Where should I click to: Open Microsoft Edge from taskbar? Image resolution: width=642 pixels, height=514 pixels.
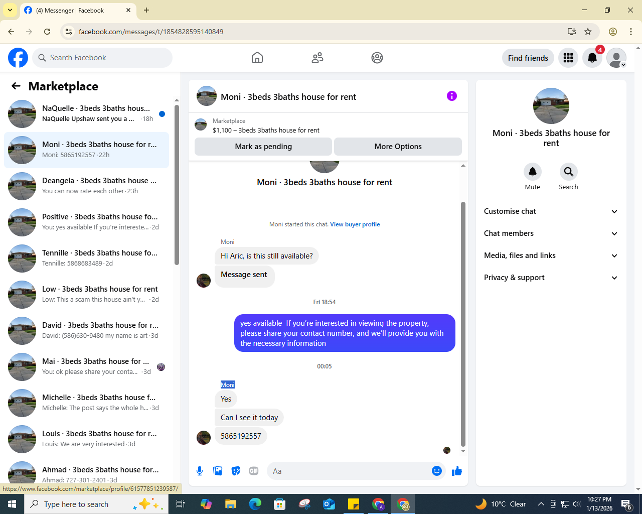click(x=255, y=504)
